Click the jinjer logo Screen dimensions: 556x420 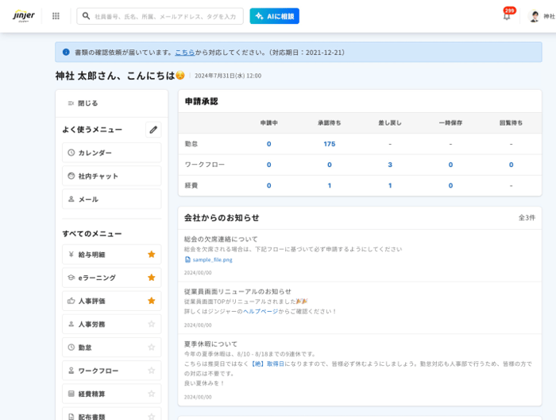click(24, 16)
